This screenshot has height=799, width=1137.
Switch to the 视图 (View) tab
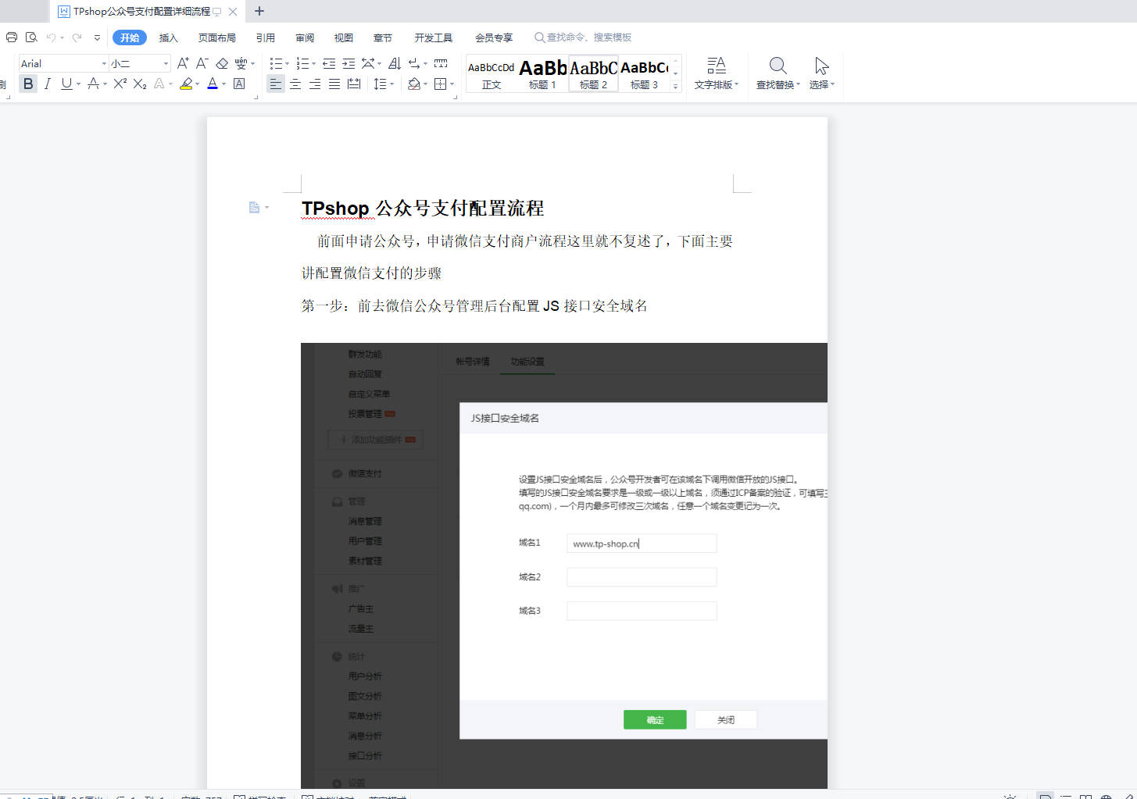(x=344, y=37)
